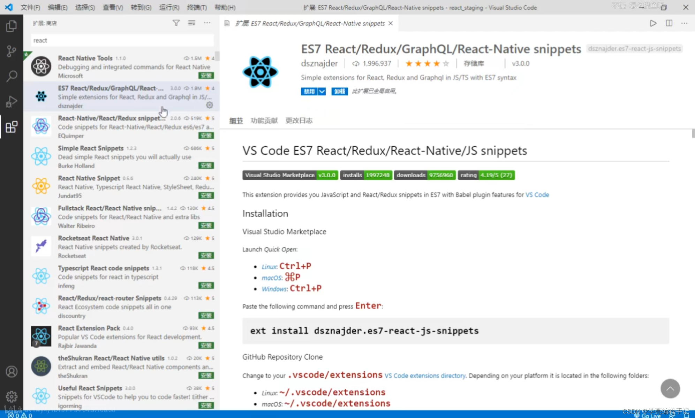
Task: Open the extensions panel more actions menu
Action: 207,23
